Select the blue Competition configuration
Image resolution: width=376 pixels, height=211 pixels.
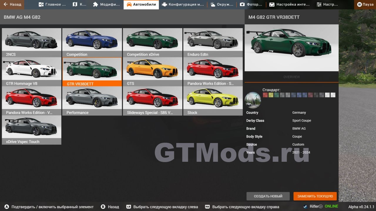(x=92, y=42)
